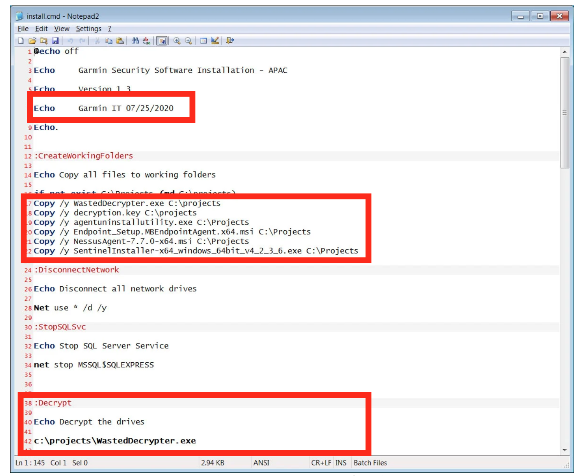Click the New document icon
The height and width of the screenshot is (476, 578).
coord(21,41)
